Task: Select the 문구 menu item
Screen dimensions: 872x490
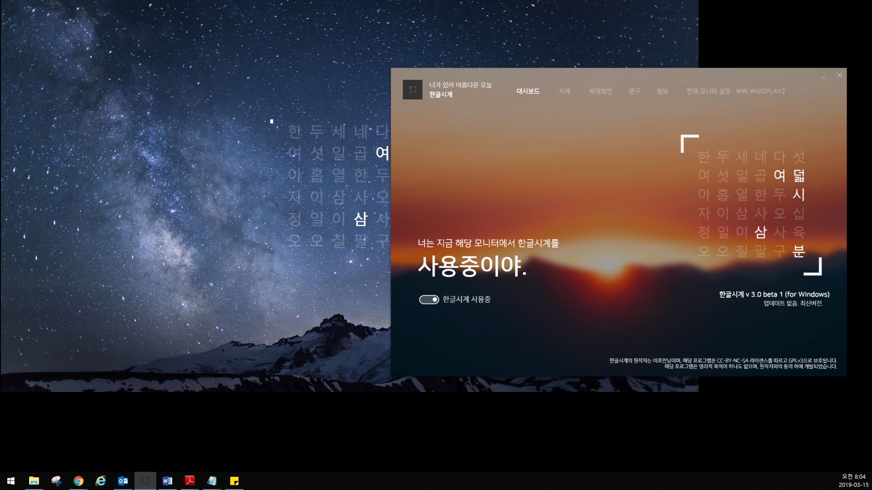Action: (634, 91)
